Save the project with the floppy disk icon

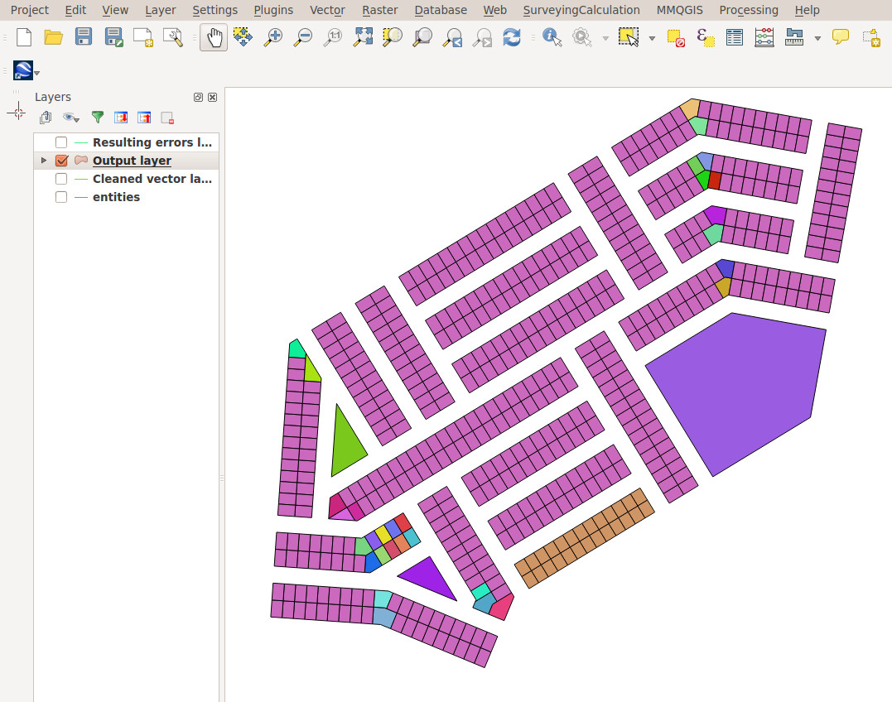coord(84,37)
